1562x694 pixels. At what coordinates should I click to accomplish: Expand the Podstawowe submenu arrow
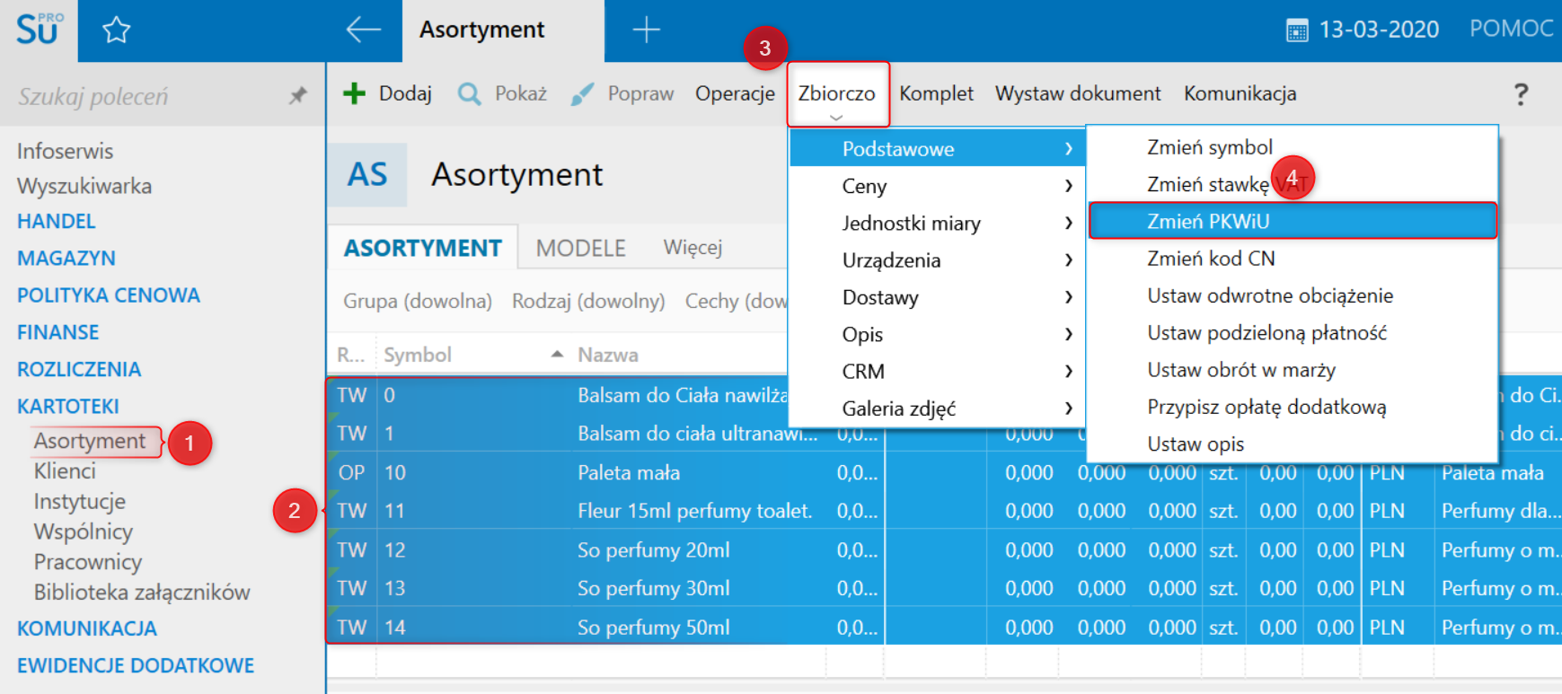[1068, 149]
